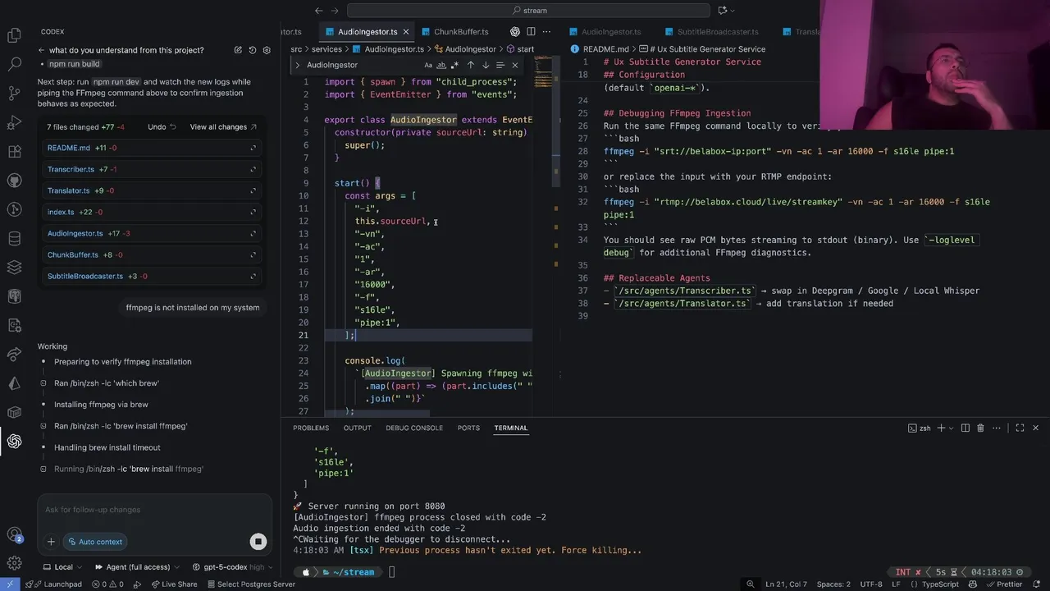Open the Explorer view in activity bar
This screenshot has width=1050, height=591.
click(x=14, y=35)
